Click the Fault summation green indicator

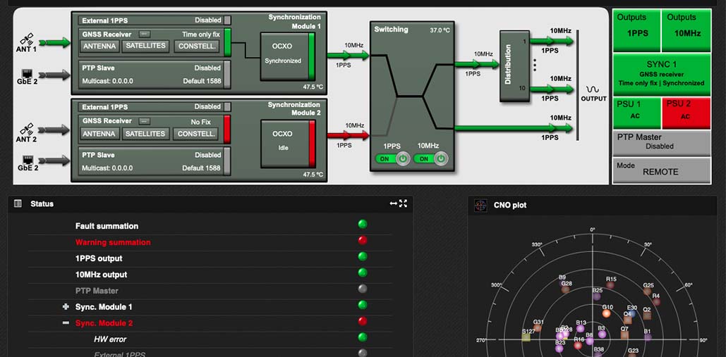363,224
